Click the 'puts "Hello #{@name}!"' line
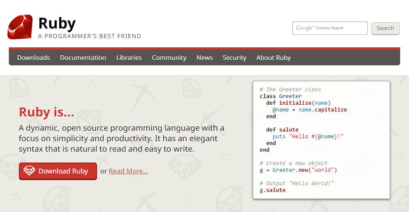The height and width of the screenshot is (212, 409). (x=308, y=136)
